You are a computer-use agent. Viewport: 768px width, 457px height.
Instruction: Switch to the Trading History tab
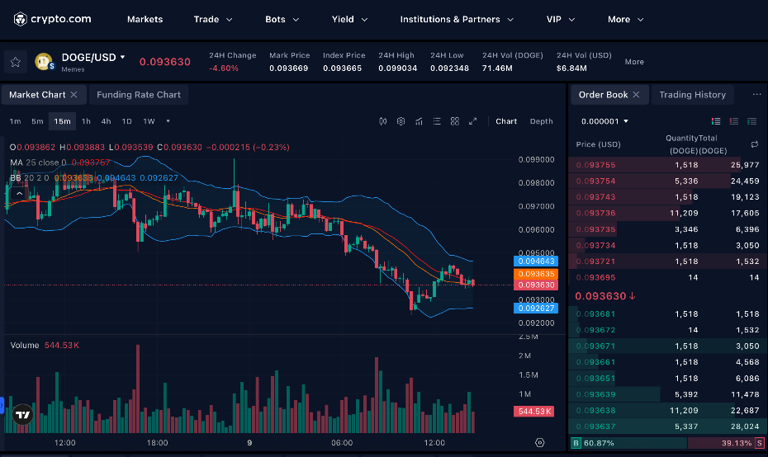[693, 94]
